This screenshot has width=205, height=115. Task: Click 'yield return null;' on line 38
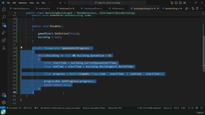click(57, 85)
